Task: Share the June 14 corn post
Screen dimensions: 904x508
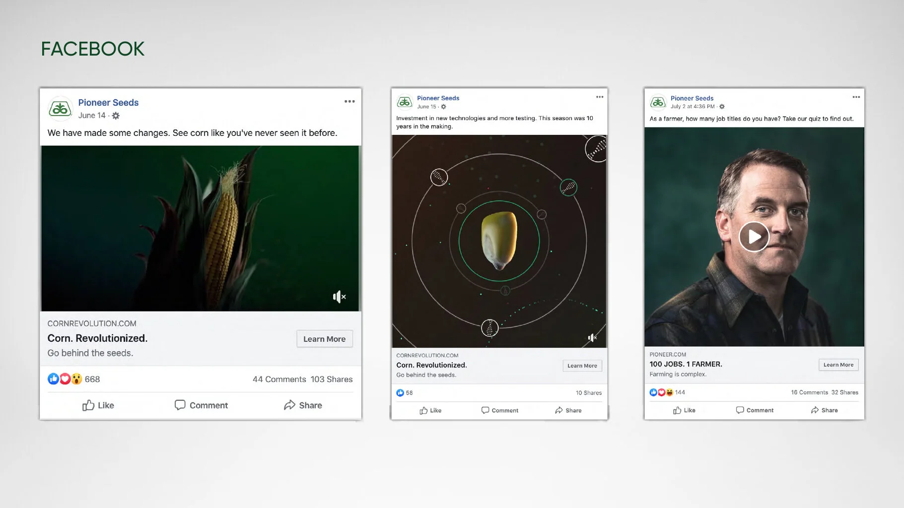Action: (x=303, y=405)
